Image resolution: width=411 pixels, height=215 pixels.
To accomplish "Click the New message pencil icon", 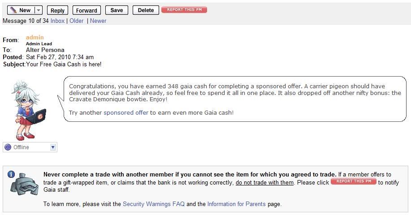I will click(x=12, y=10).
